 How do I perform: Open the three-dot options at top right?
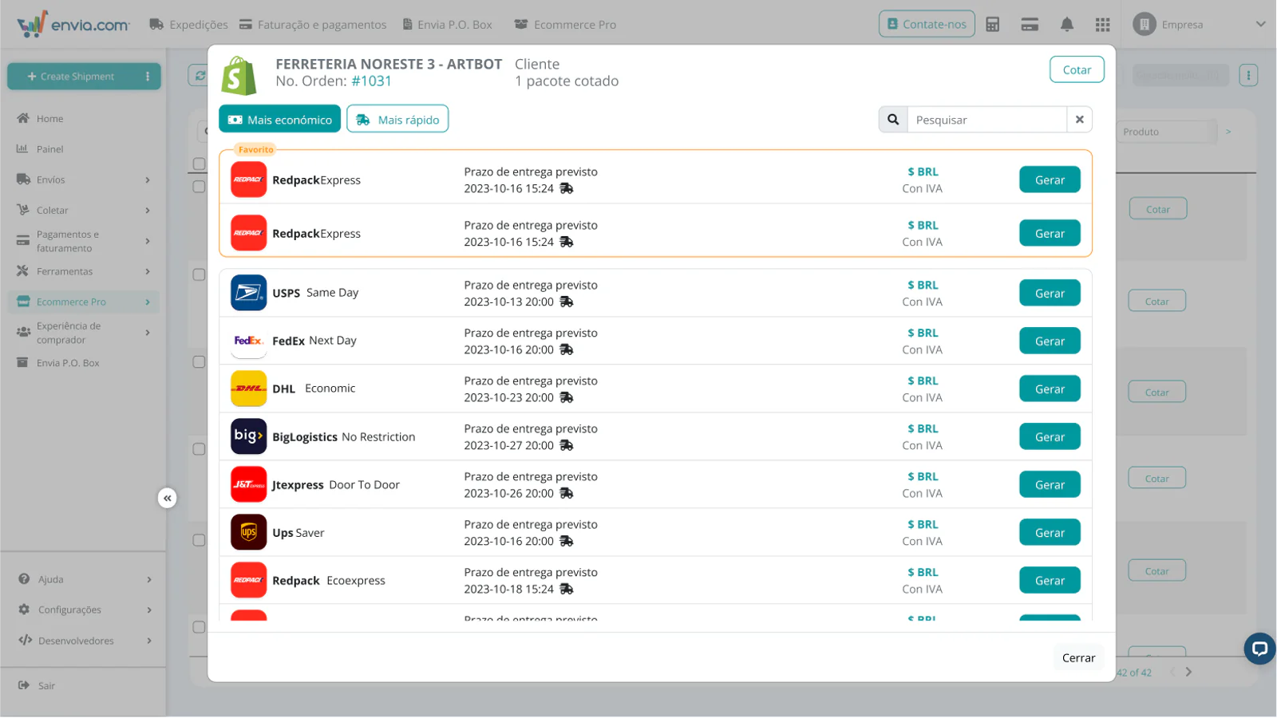(x=1248, y=76)
